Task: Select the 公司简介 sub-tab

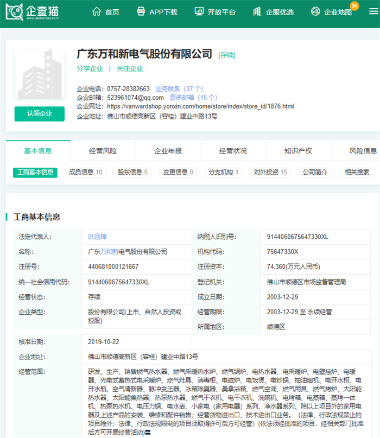Action: point(315,173)
